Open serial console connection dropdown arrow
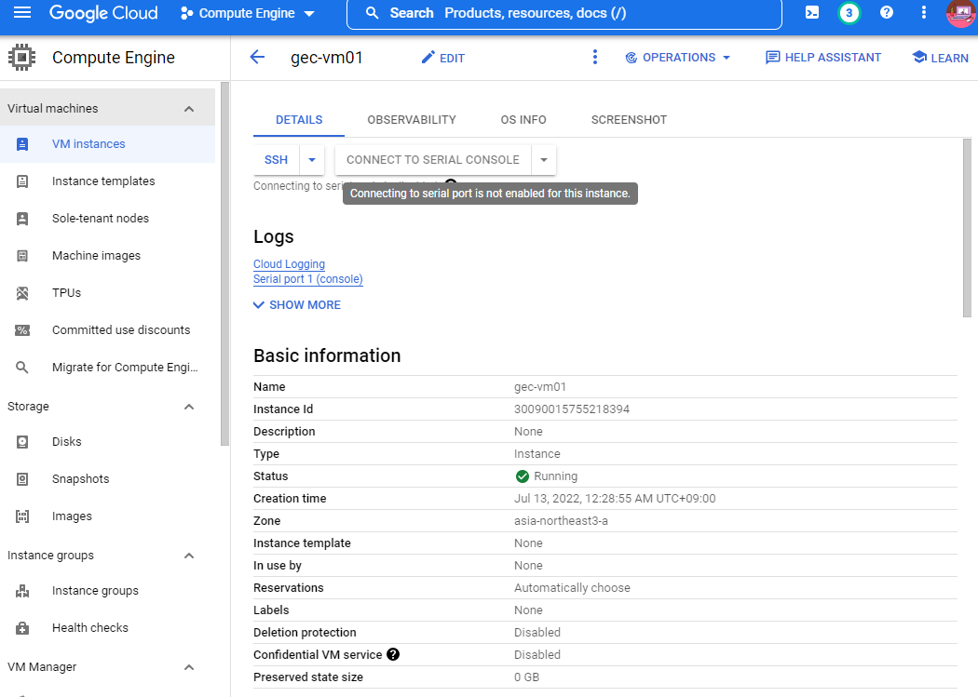 (x=544, y=160)
